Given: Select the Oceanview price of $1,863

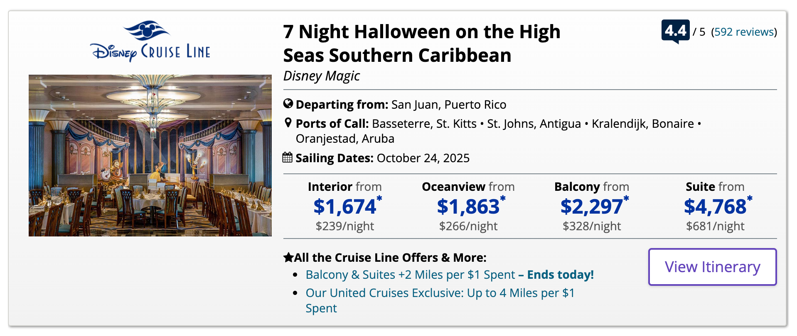Looking at the screenshot, I should 468,207.
